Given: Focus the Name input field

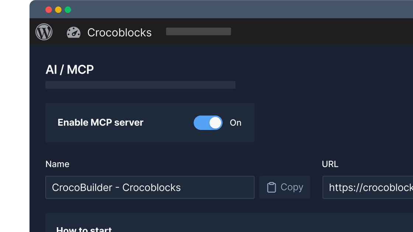Looking at the screenshot, I should [150, 187].
